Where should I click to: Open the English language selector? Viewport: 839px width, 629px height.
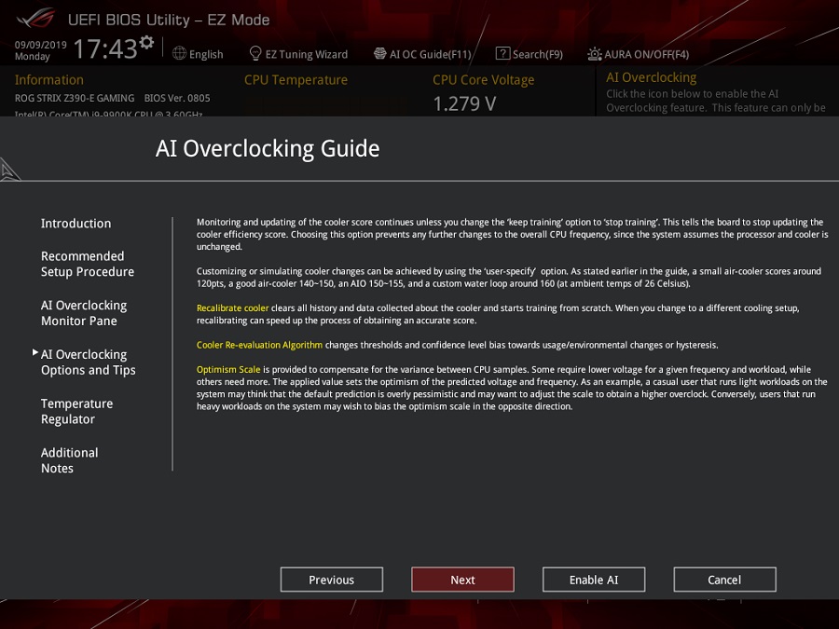[x=206, y=55]
